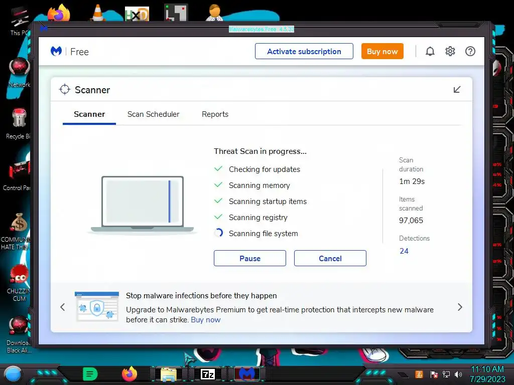This screenshot has height=385, width=514.
Task: Open the Recycle Bin desktop icon
Action: tap(19, 124)
